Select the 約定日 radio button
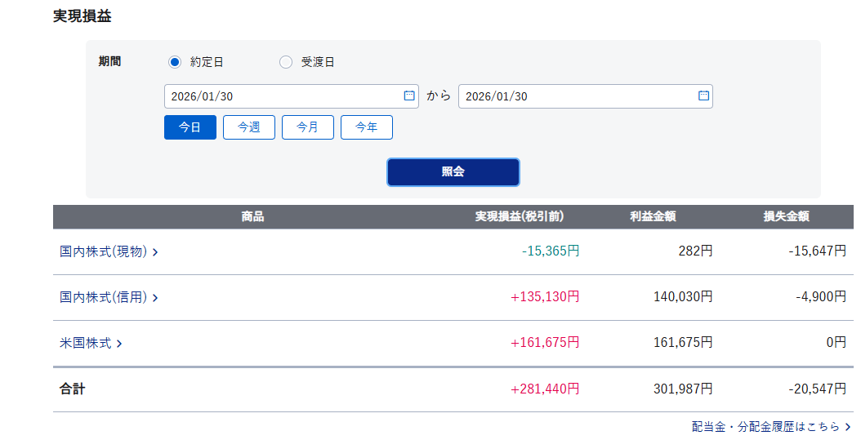This screenshot has width=861, height=440. click(x=175, y=62)
